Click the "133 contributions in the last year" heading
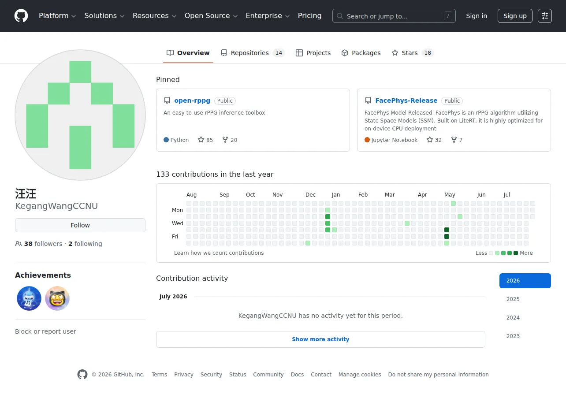The width and height of the screenshot is (566, 398). (x=215, y=175)
